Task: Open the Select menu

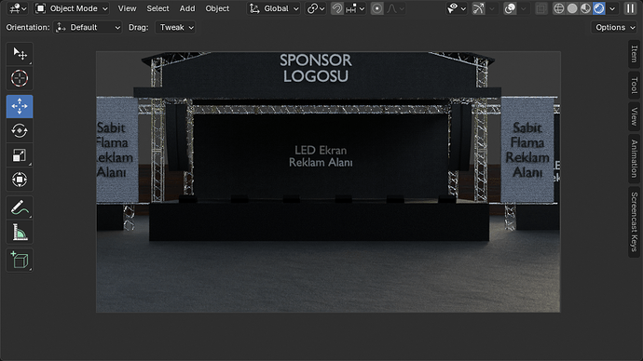Action: coord(157,8)
